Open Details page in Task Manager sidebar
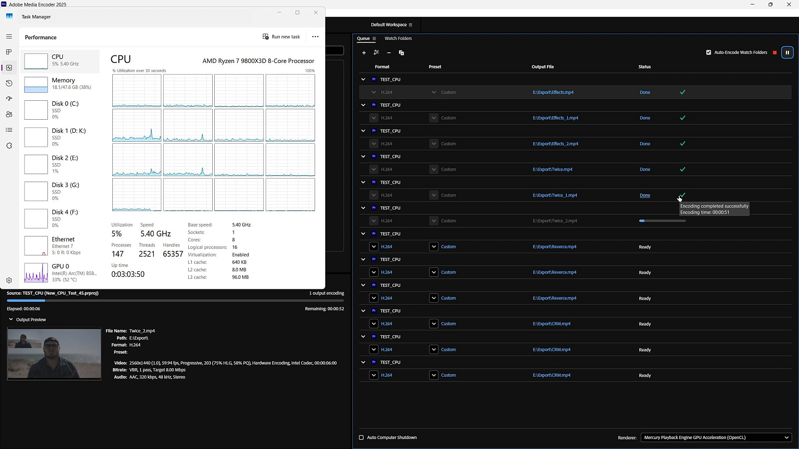This screenshot has height=449, width=799. pos(9,130)
